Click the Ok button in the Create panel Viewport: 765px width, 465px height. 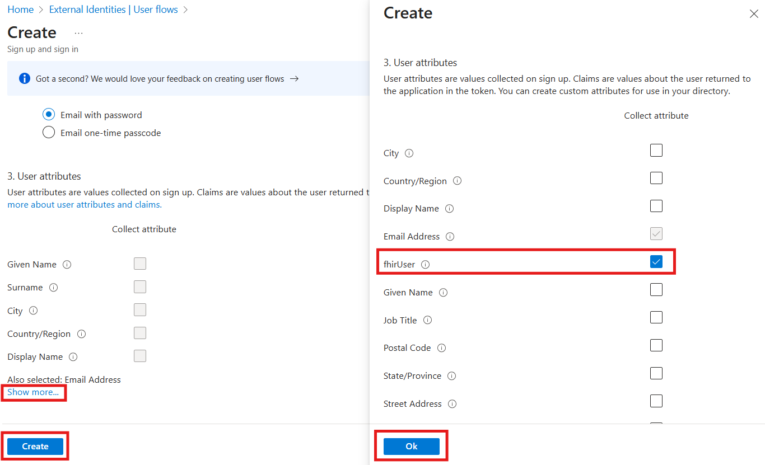pyautogui.click(x=411, y=446)
